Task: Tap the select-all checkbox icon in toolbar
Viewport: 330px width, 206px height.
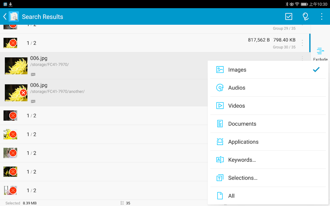Action: (289, 17)
